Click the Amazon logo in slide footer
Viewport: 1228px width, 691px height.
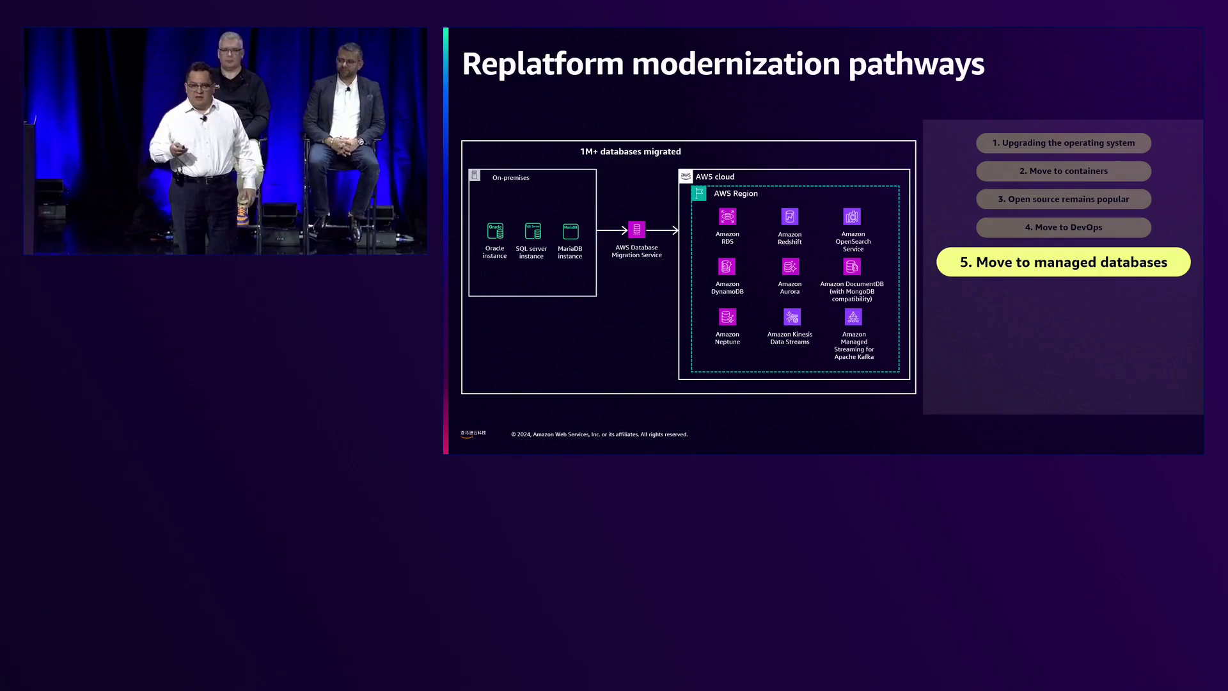473,434
